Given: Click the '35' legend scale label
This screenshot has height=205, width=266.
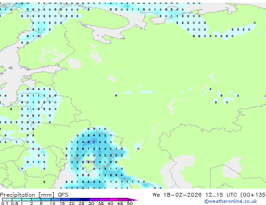Looking at the screenshot, I should click(101, 203).
